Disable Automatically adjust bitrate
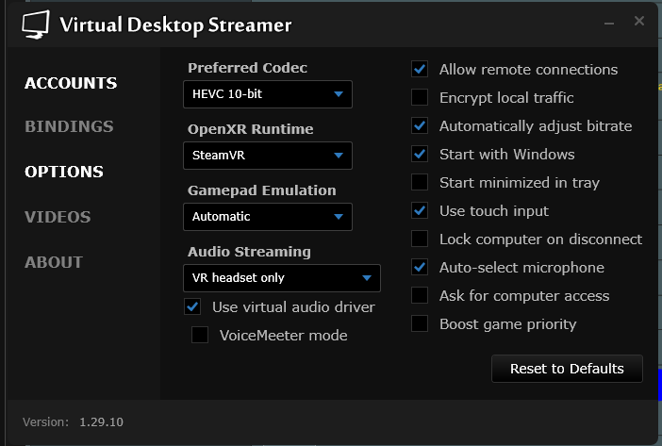The image size is (662, 446). coord(420,125)
